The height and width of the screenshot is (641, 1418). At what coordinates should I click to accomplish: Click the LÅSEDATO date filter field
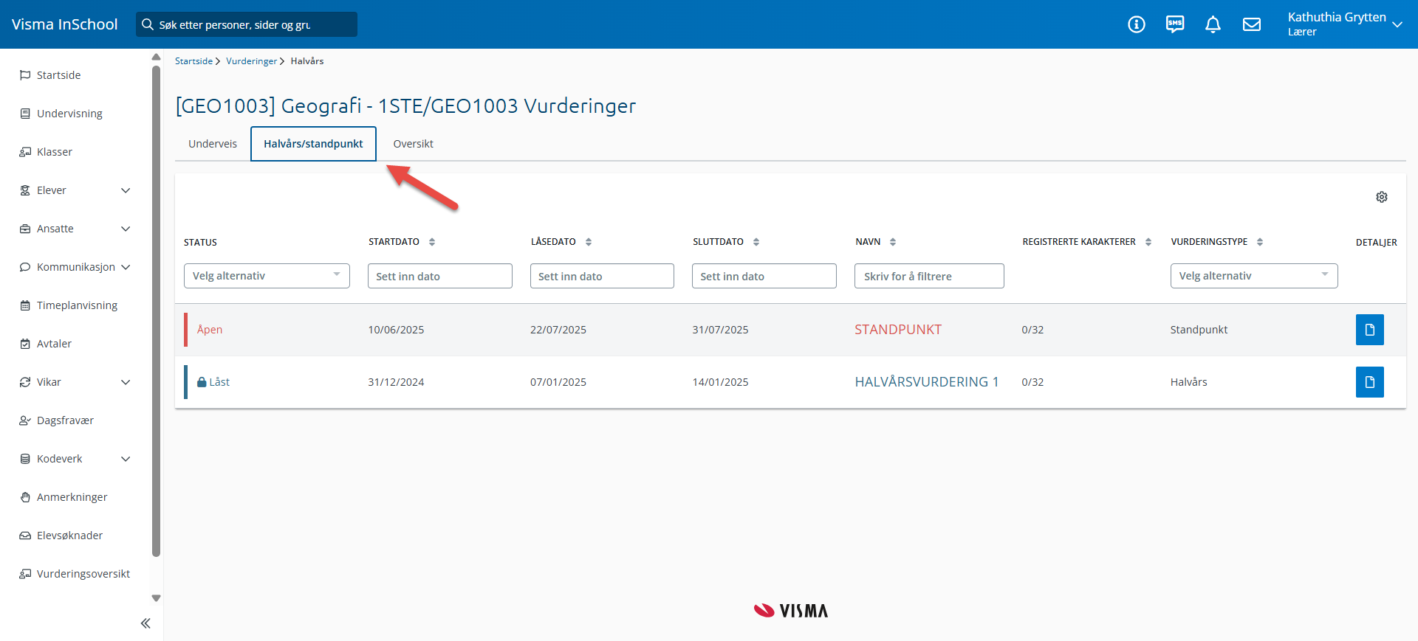[602, 276]
